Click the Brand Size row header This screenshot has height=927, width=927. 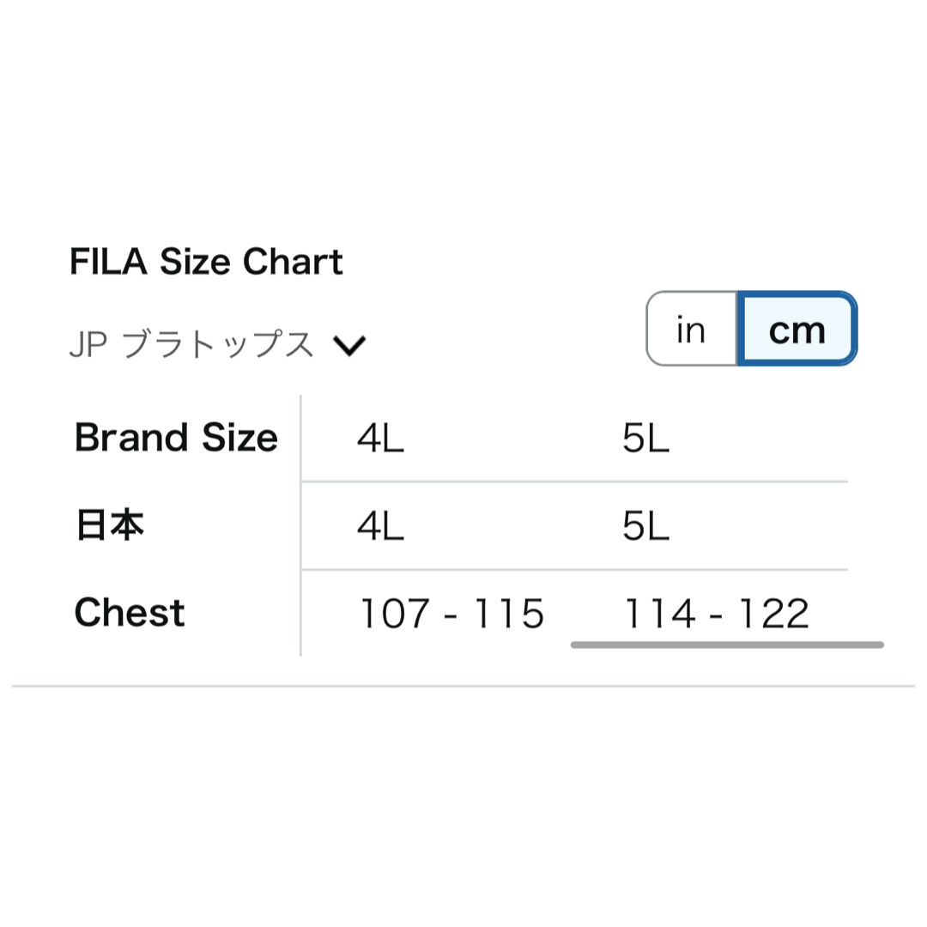(176, 438)
